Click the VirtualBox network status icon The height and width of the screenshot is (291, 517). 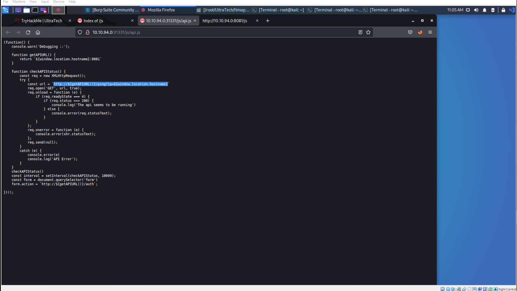(459, 289)
